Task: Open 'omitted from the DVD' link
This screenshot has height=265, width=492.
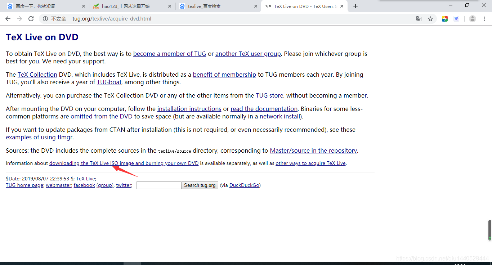Action: [102, 116]
